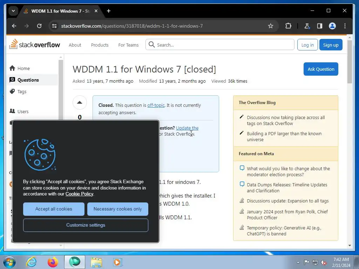The width and height of the screenshot is (359, 269).
Task: Open 'Discussions now taking place across all tags' post
Action: tap(286, 120)
